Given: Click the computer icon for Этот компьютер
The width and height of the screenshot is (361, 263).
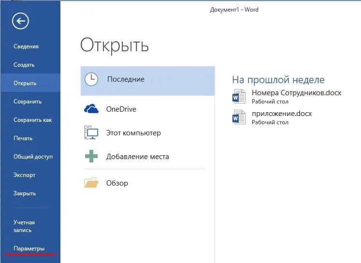Looking at the screenshot, I should [91, 132].
